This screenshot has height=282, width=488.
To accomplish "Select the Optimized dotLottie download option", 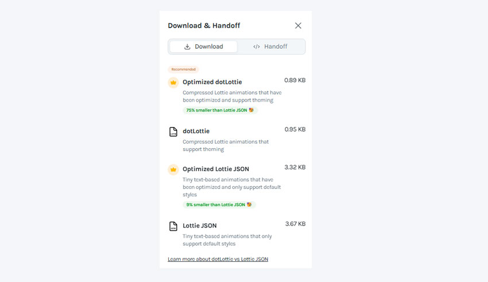I will [237, 95].
